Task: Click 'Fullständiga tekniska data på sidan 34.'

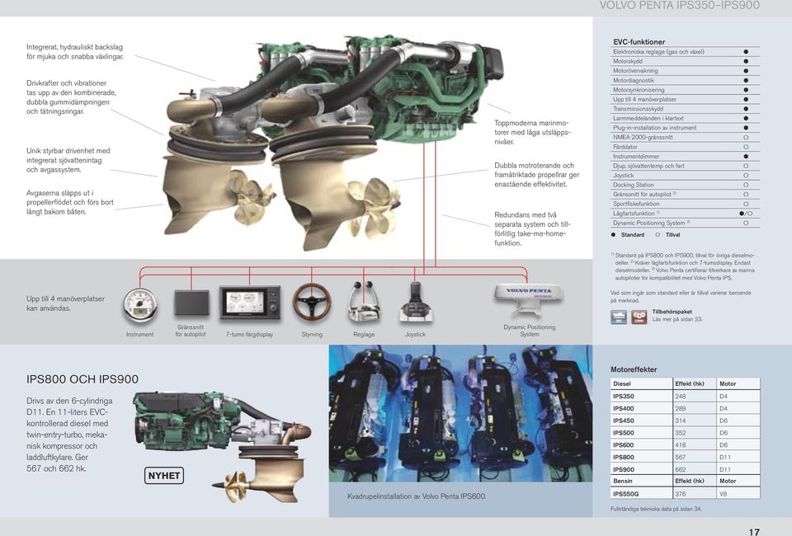Action: point(656,509)
